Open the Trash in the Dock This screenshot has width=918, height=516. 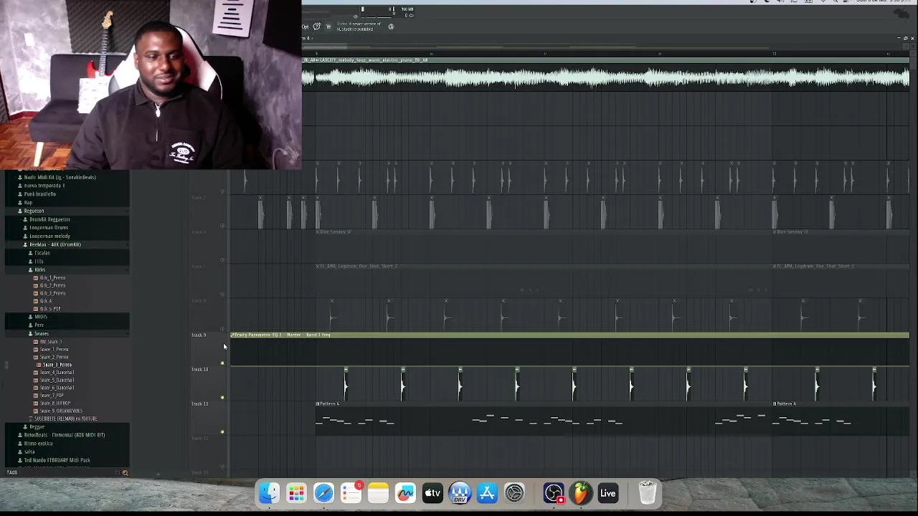point(647,493)
